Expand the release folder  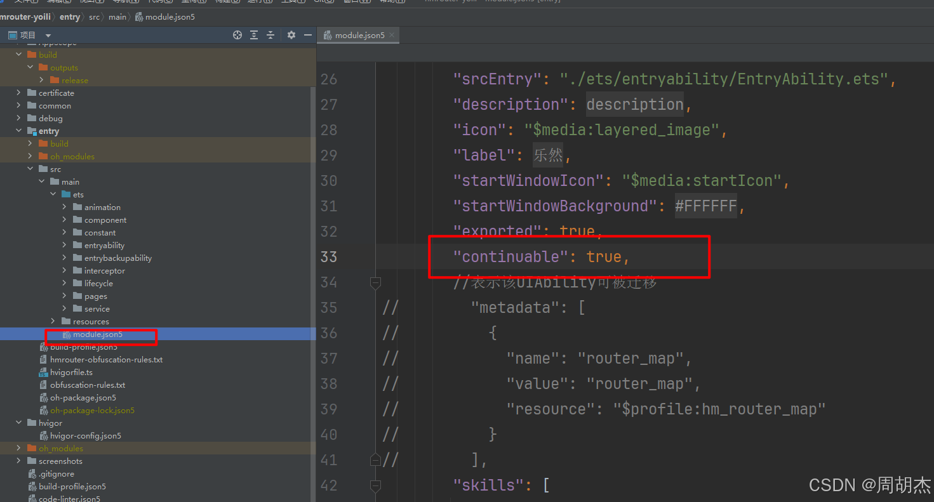pyautogui.click(x=42, y=80)
